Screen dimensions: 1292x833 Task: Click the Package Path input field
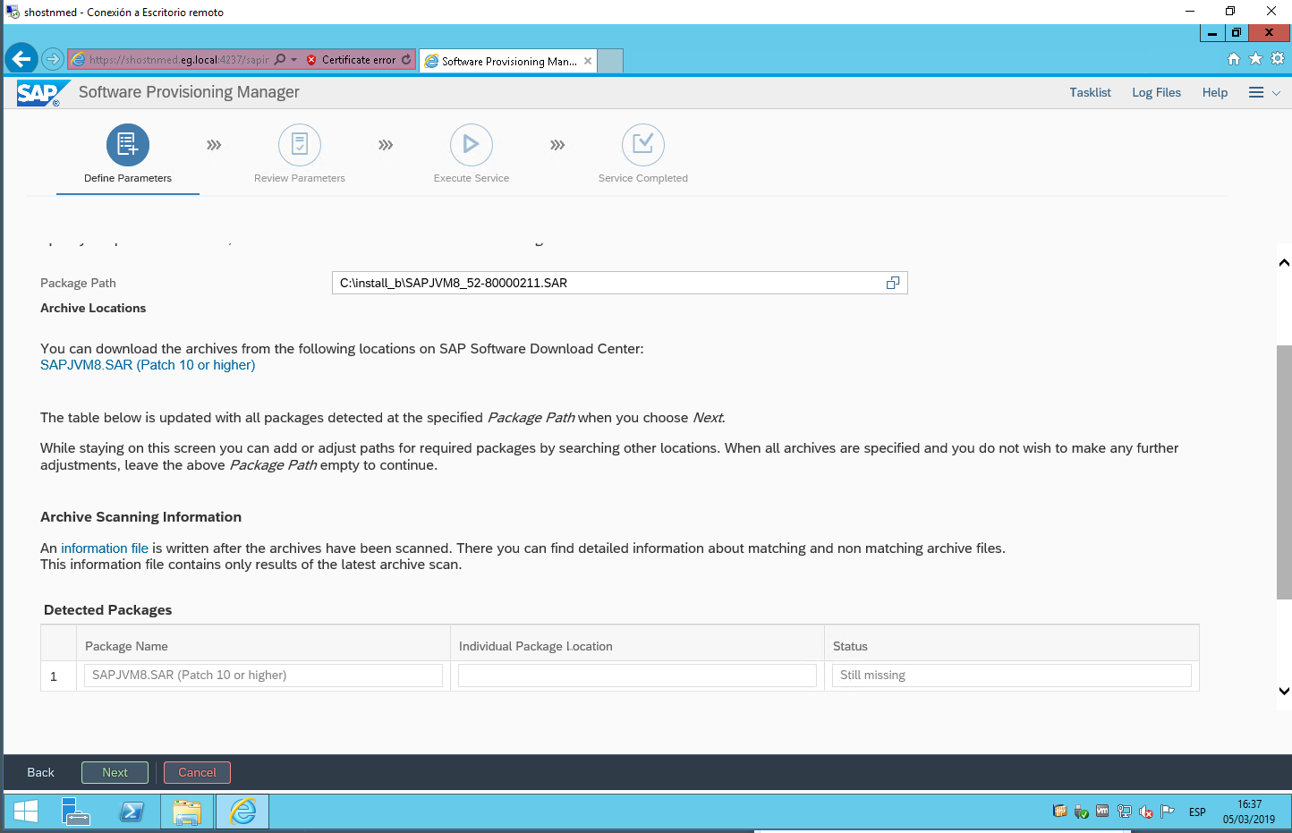coord(619,283)
